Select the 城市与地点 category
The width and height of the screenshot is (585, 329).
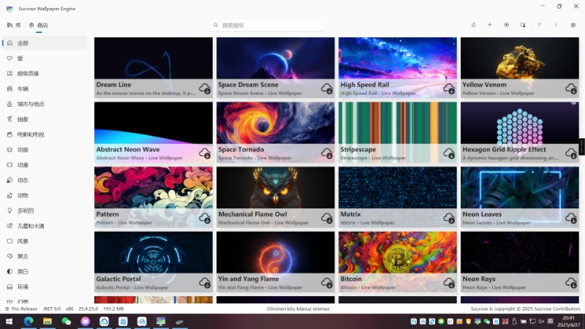45,104
